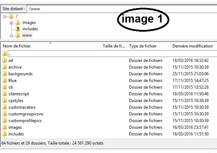This screenshot has height=153, width=217.
Task: Collapse the root '/' tree node
Action: tap(5, 17)
